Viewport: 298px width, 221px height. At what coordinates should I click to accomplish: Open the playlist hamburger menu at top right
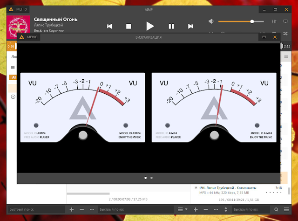point(286,56)
